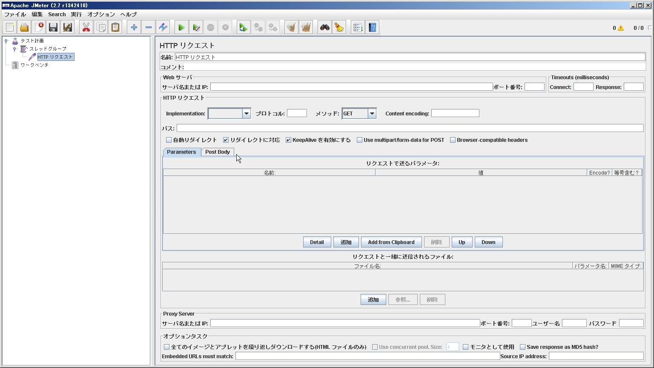Check Save response as MD5 hash
This screenshot has width=654, height=368.
tap(522, 347)
